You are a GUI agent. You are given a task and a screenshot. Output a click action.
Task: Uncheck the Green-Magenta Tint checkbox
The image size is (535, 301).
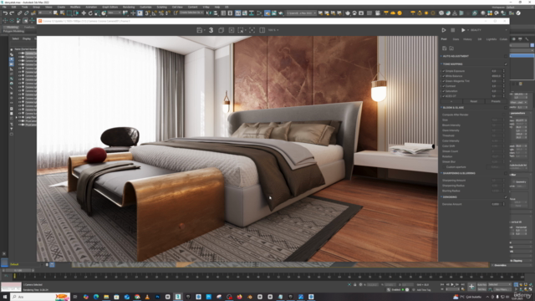tap(444, 81)
